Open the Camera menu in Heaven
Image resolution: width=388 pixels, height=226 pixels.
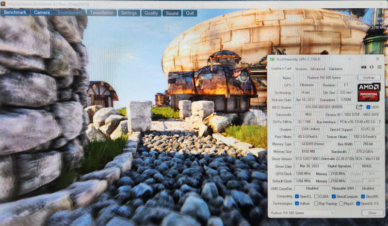pyautogui.click(x=42, y=13)
